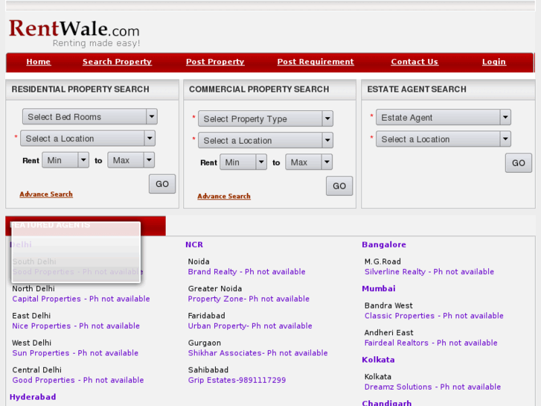The height and width of the screenshot is (406, 541).
Task: Open Grip Estates-9891117299 link
Action: (x=237, y=380)
